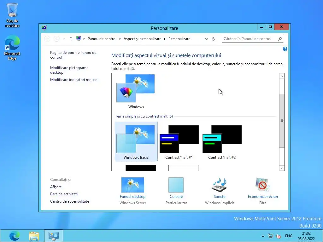
Task: Click the Control Panel taskbar button
Action: 54,236
